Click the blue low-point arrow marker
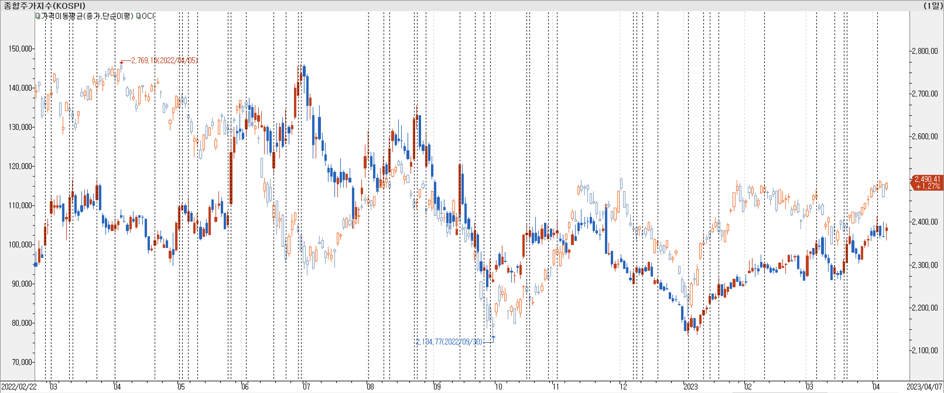 (493, 337)
